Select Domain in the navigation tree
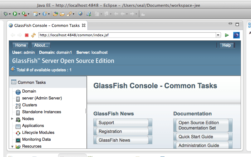The width and height of the screenshot is (251, 157). pos(29,91)
